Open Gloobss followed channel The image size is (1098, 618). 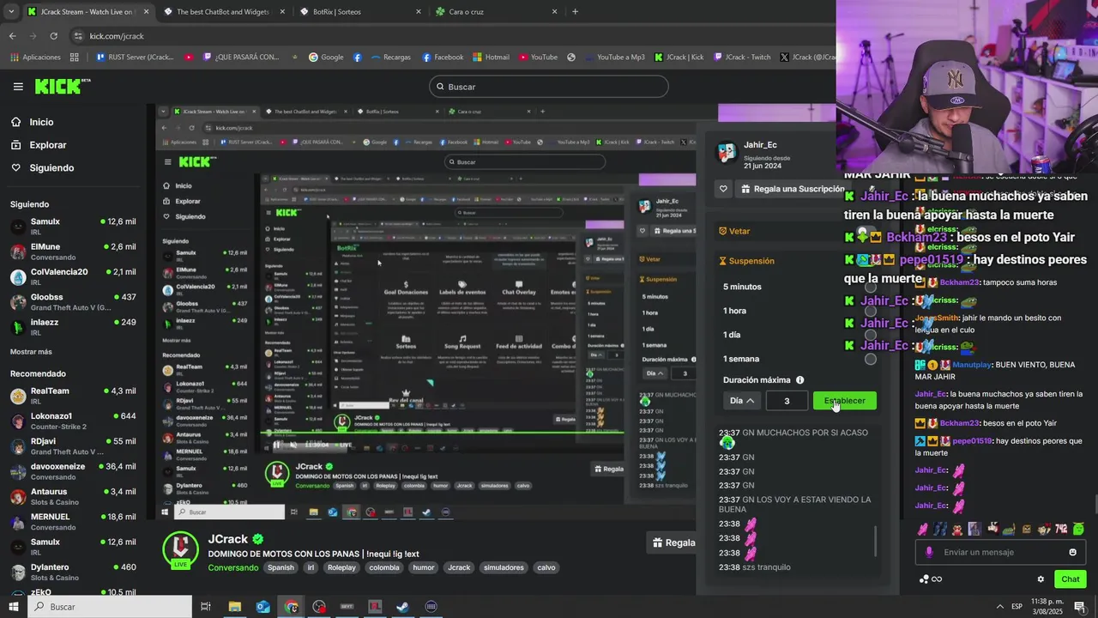tap(73, 302)
